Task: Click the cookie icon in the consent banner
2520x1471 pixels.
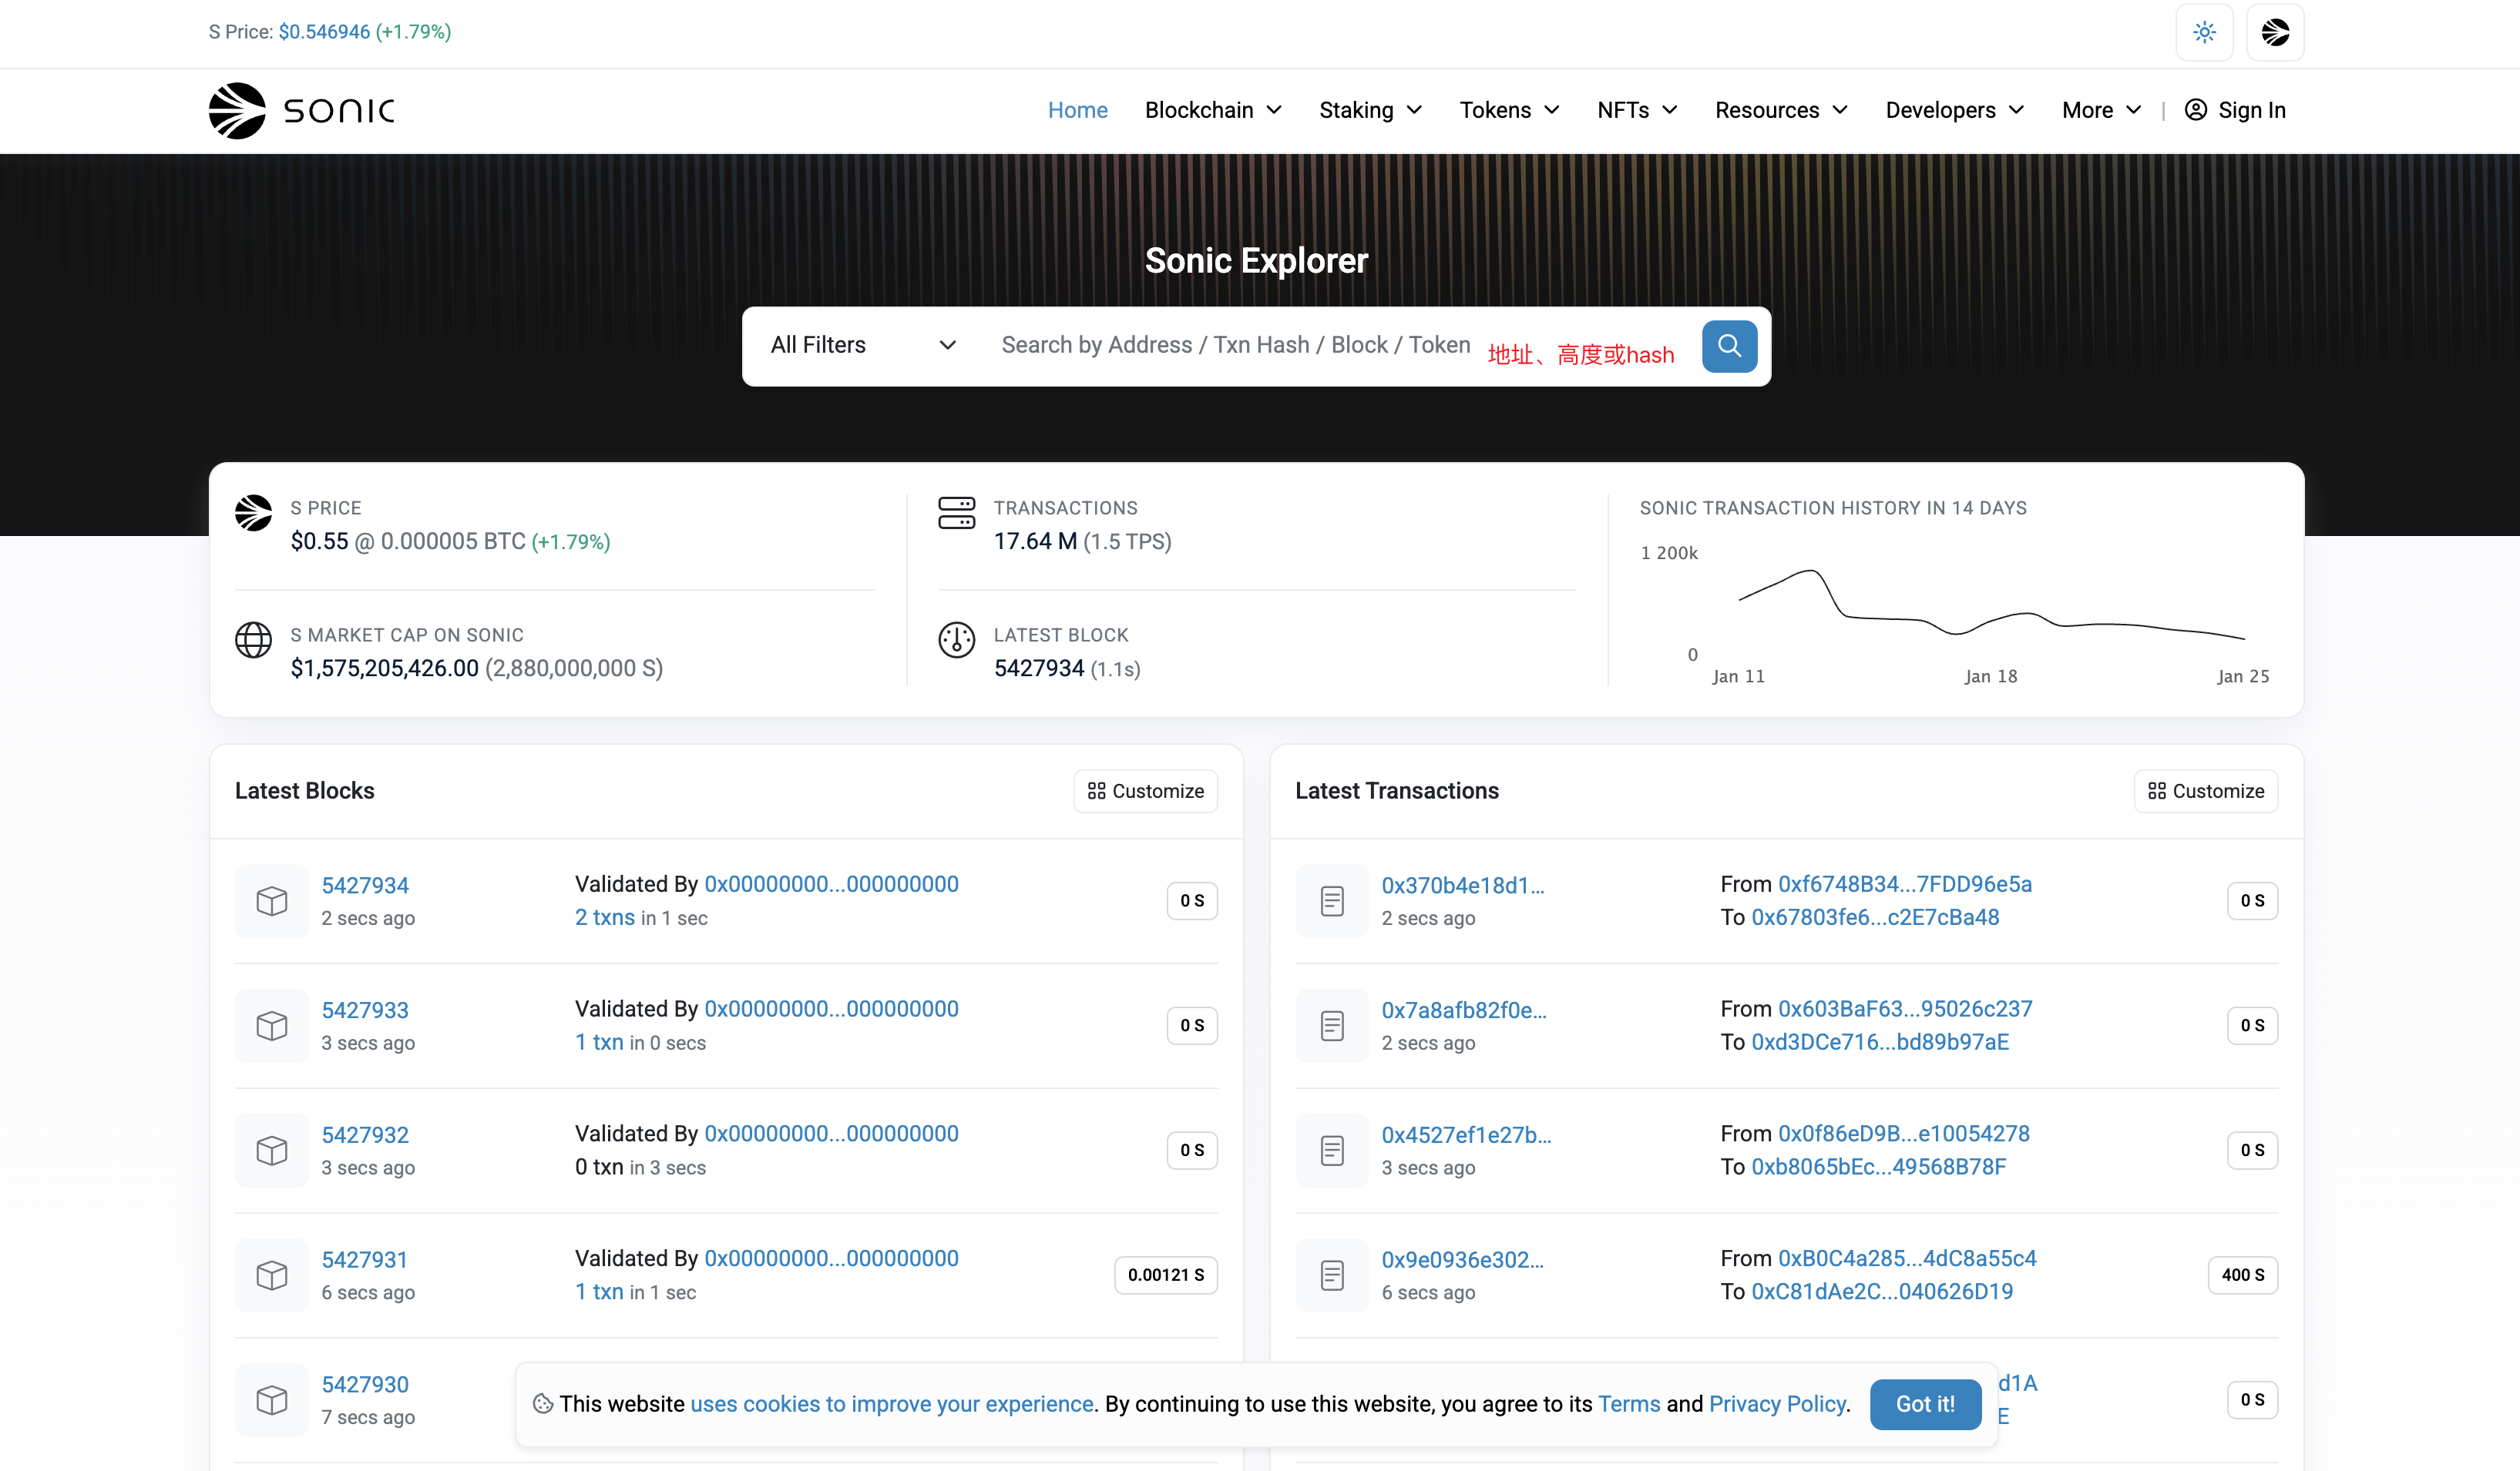Action: point(543,1404)
